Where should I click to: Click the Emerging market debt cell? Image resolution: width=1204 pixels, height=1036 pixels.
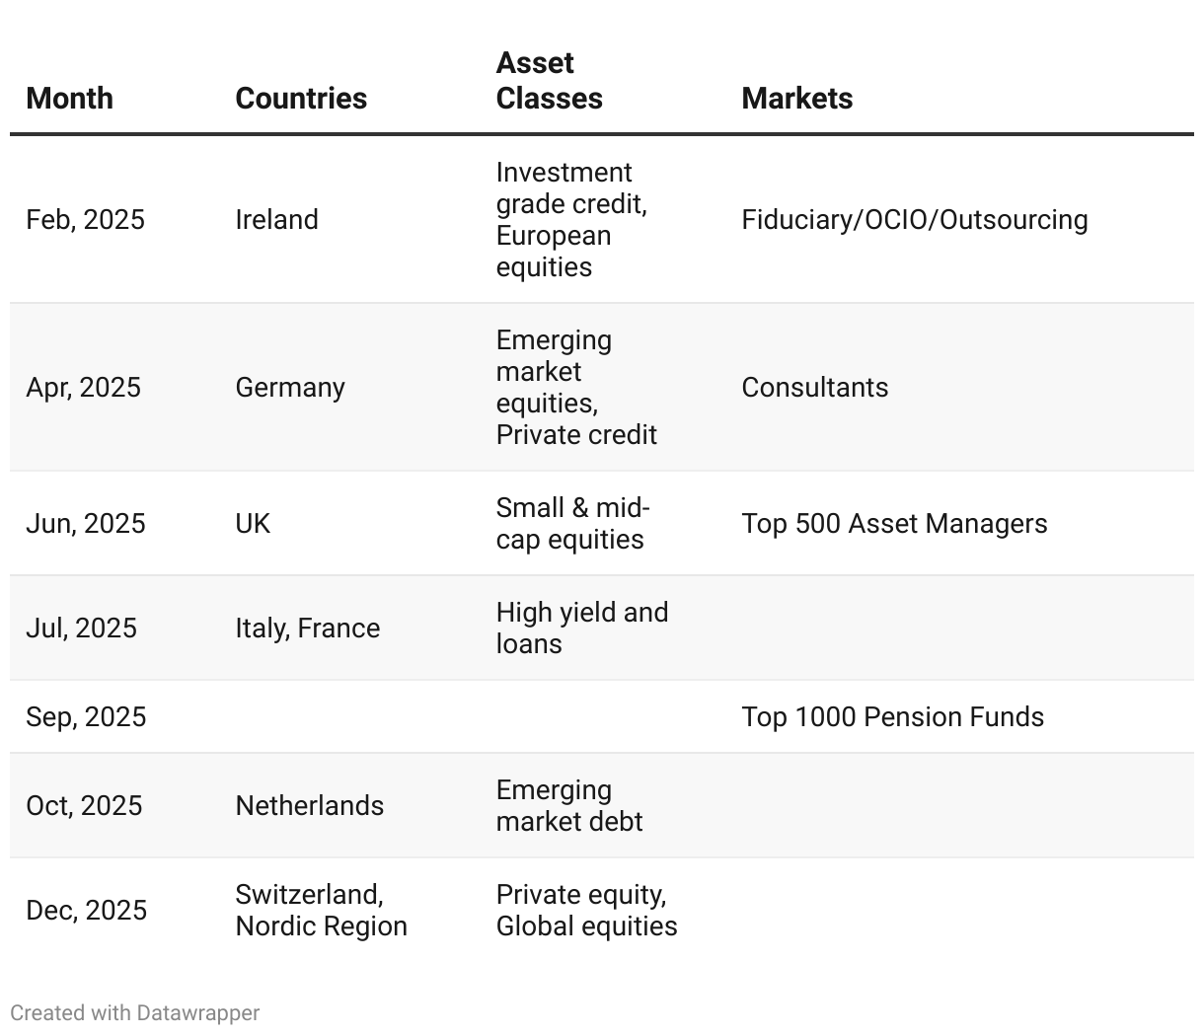[569, 806]
